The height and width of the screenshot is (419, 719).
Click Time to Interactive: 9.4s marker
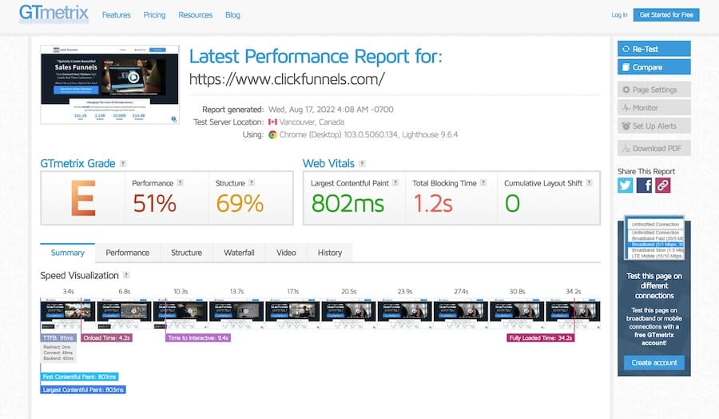tap(198, 337)
